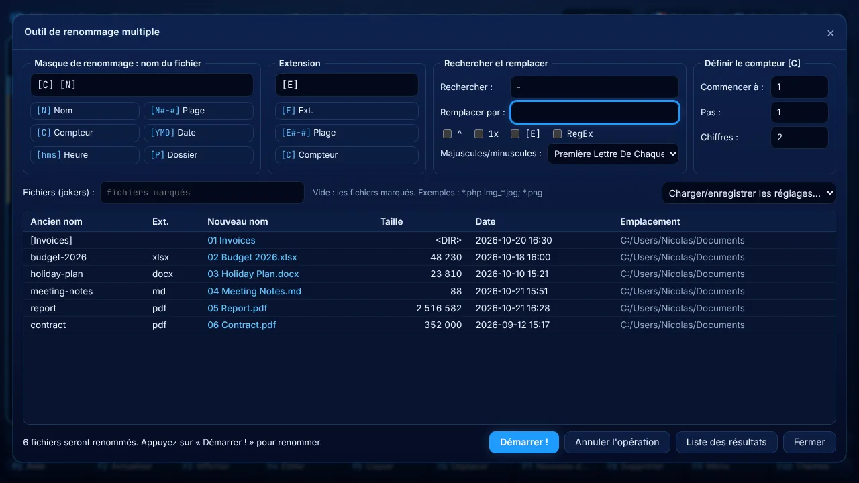Click the Pas step field
859x483 pixels.
click(799, 113)
